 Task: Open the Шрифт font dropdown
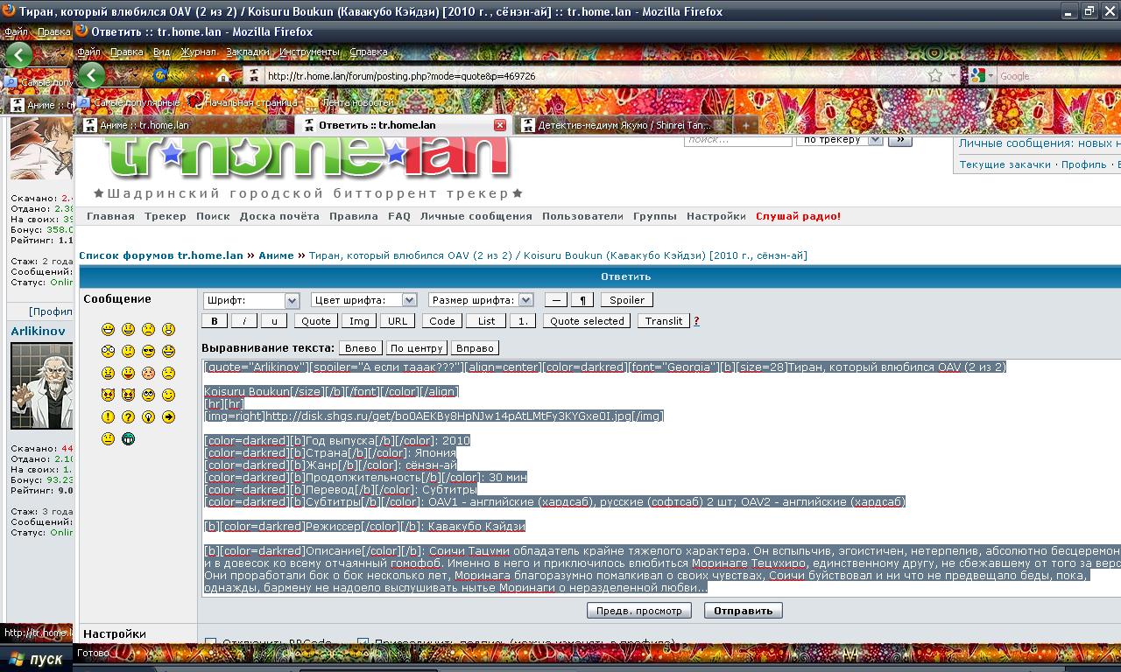point(252,300)
